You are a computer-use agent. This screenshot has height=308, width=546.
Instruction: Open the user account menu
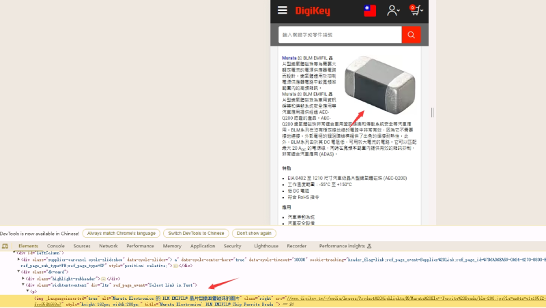[393, 10]
